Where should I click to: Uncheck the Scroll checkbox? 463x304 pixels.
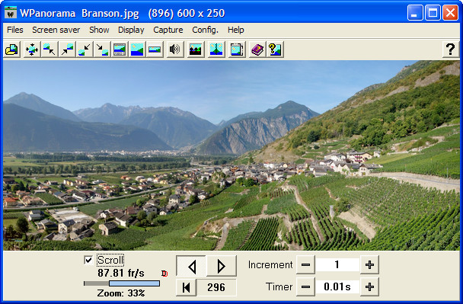[88, 261]
